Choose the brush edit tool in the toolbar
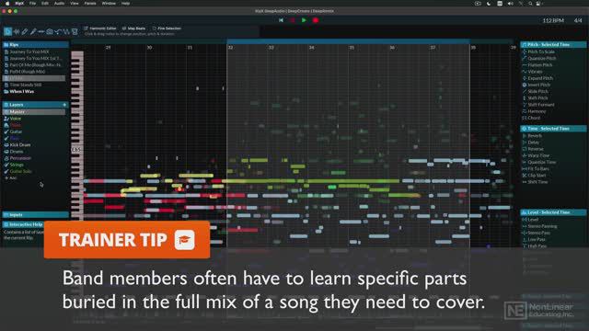The height and width of the screenshot is (331, 589). coord(33,32)
